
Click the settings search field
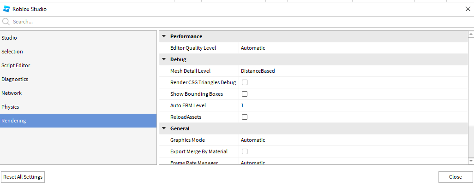click(x=231, y=22)
